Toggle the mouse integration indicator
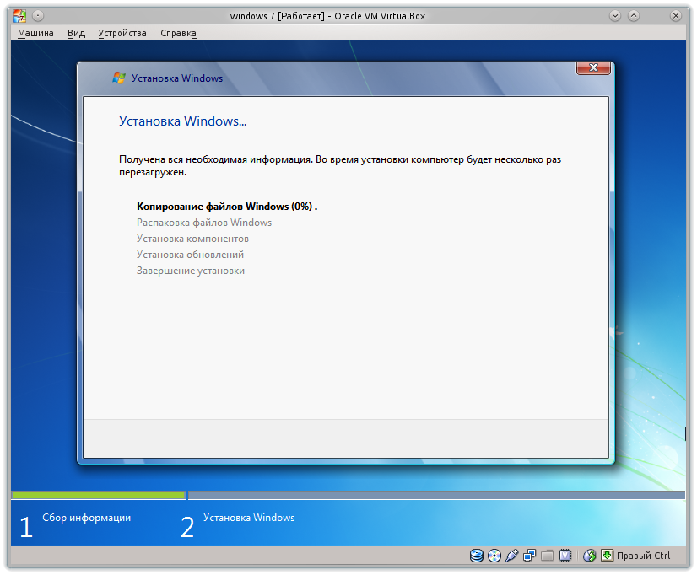This screenshot has width=697, height=575. coord(589,556)
